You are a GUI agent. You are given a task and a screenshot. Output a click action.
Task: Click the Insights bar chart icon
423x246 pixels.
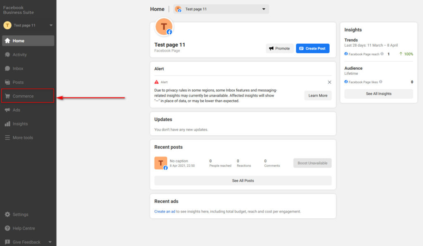point(7,124)
